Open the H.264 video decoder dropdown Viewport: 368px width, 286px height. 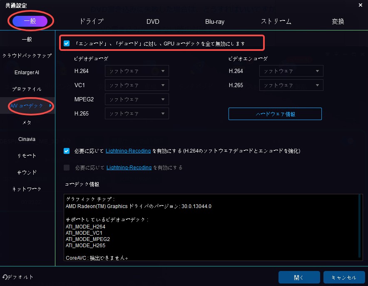[137, 71]
